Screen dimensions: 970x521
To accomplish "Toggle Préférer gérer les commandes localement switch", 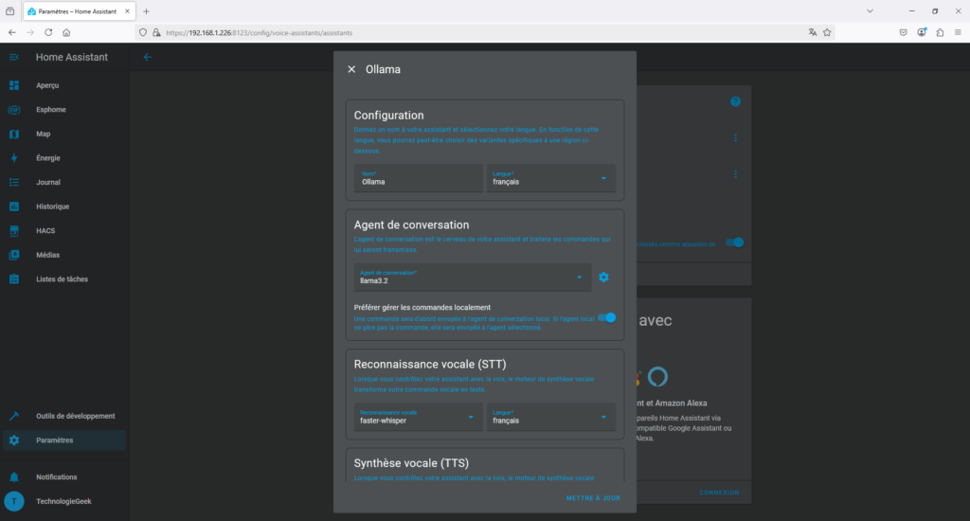I will pos(607,317).
